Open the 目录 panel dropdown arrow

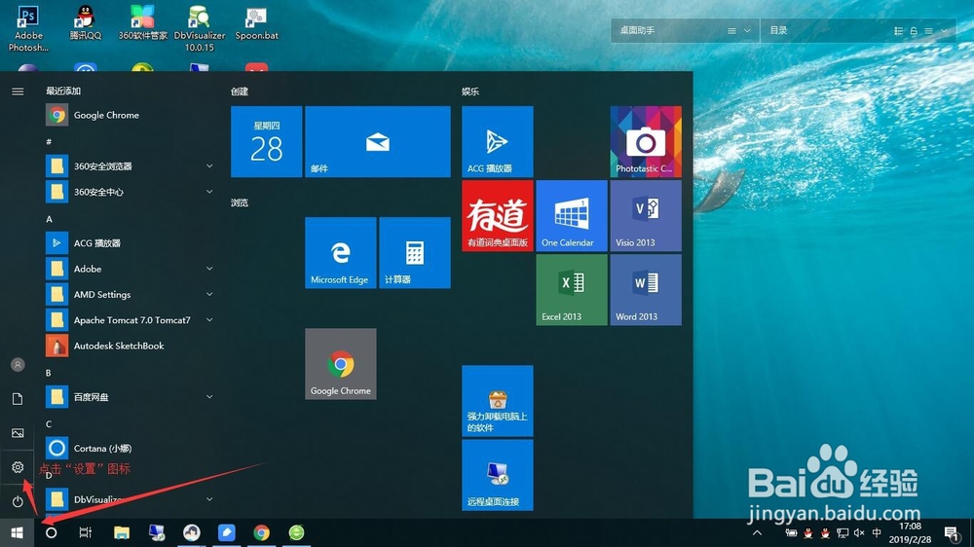[x=944, y=30]
